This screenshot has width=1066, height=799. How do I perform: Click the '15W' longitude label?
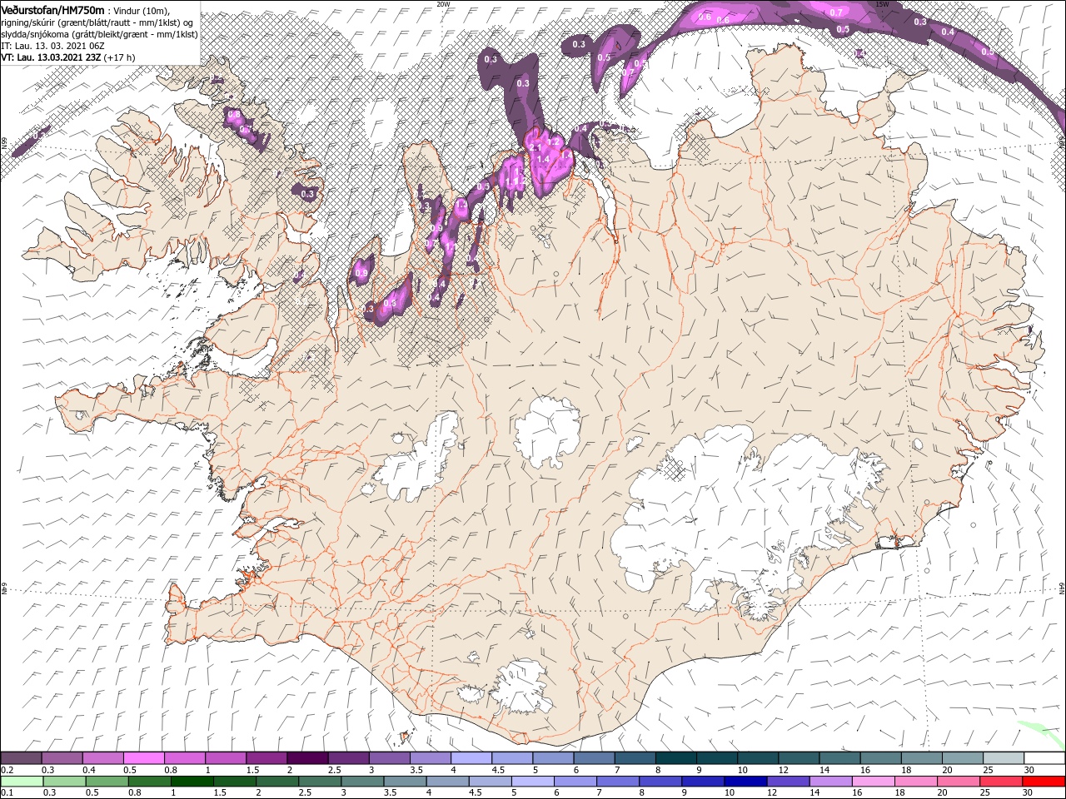tap(882, 4)
